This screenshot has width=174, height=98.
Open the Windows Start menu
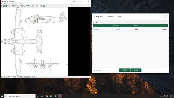coord(2,96)
